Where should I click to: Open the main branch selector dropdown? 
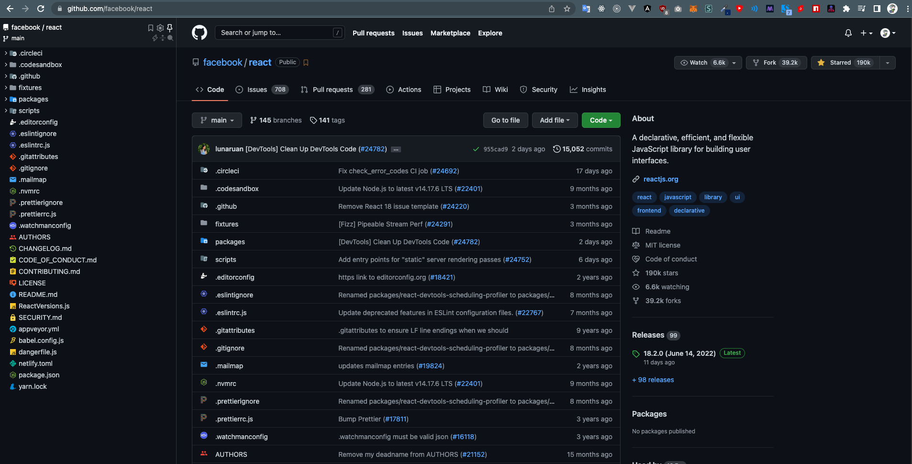coord(217,120)
